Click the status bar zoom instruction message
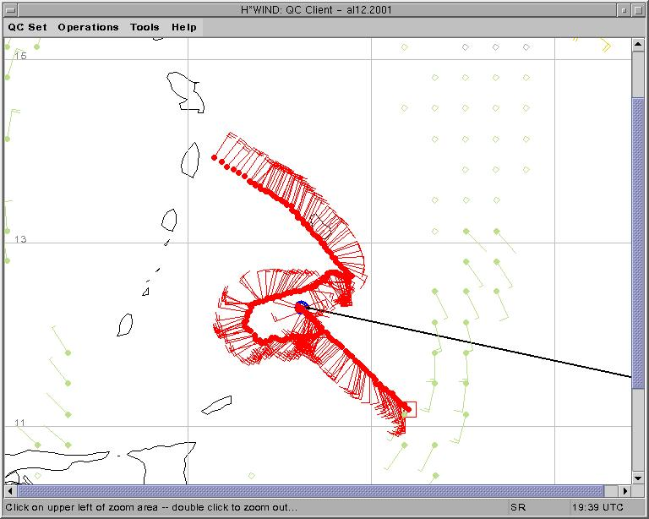649x519 pixels. pos(152,507)
